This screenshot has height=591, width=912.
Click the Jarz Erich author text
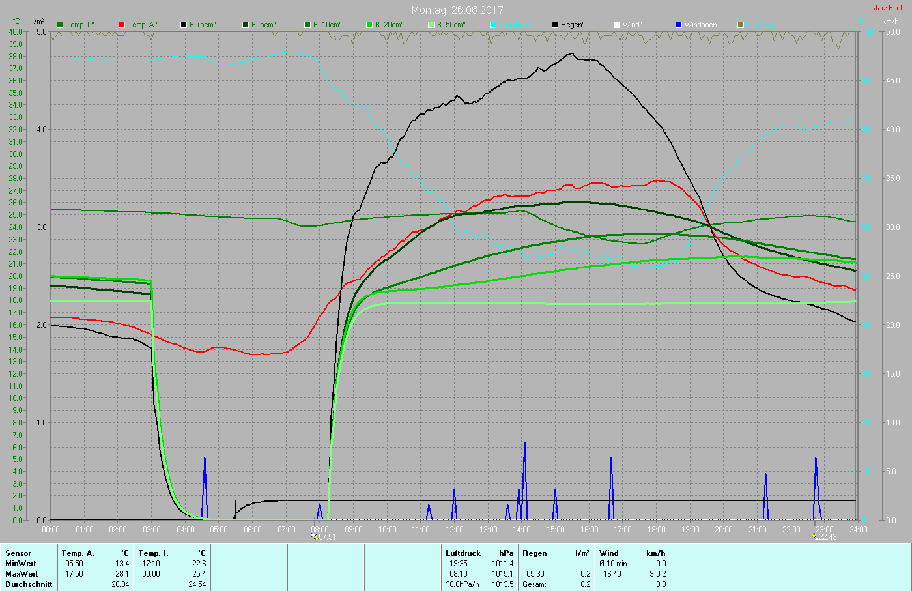click(889, 8)
